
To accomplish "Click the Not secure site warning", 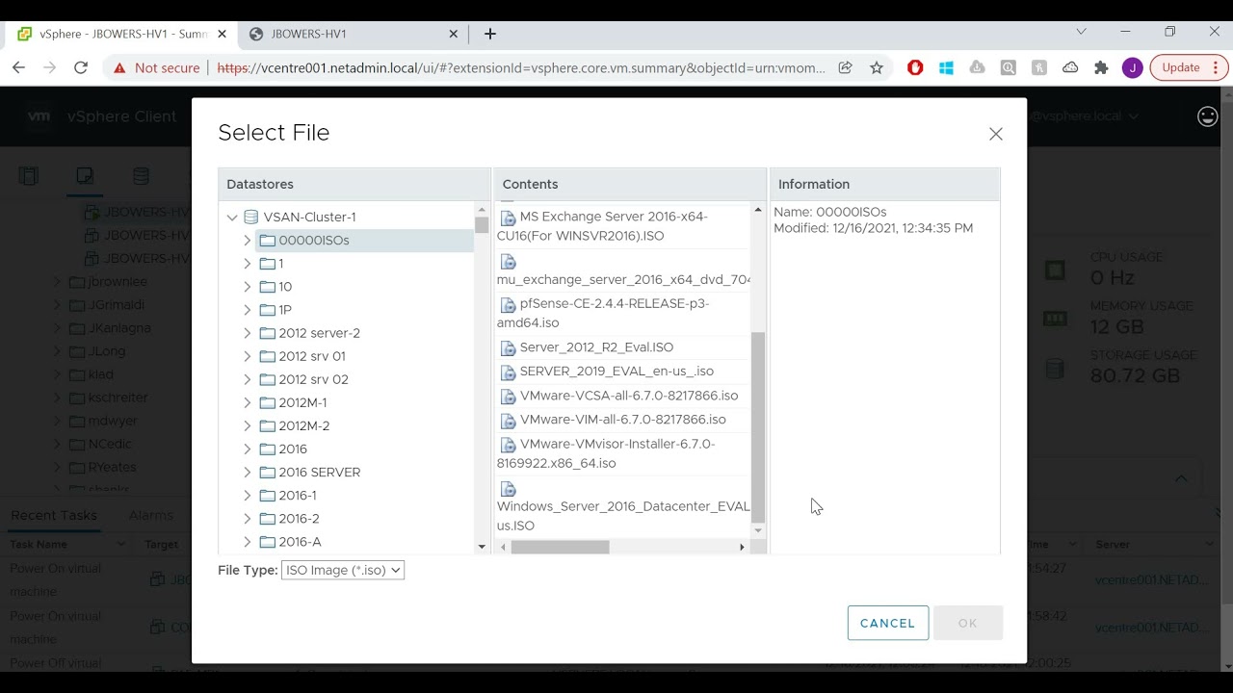I will click(156, 67).
